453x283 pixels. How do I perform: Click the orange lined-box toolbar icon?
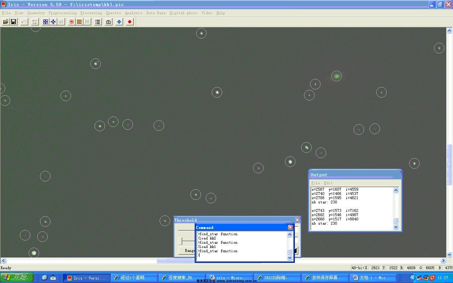79,22
